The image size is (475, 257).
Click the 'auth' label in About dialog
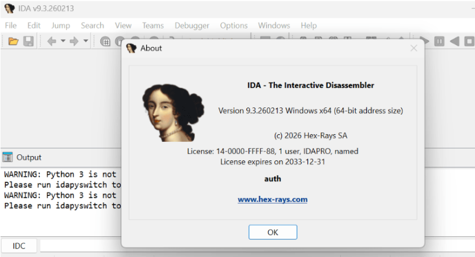click(273, 179)
